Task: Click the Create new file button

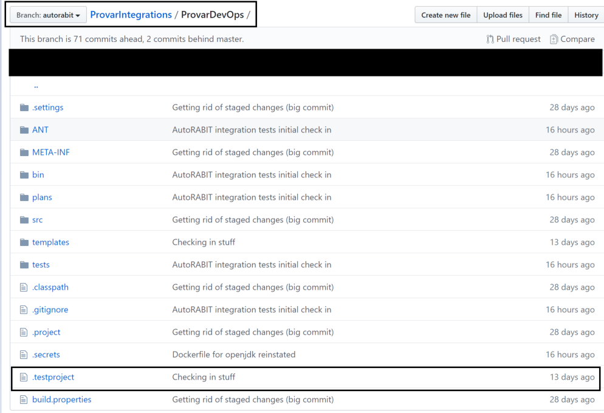Action: click(445, 15)
